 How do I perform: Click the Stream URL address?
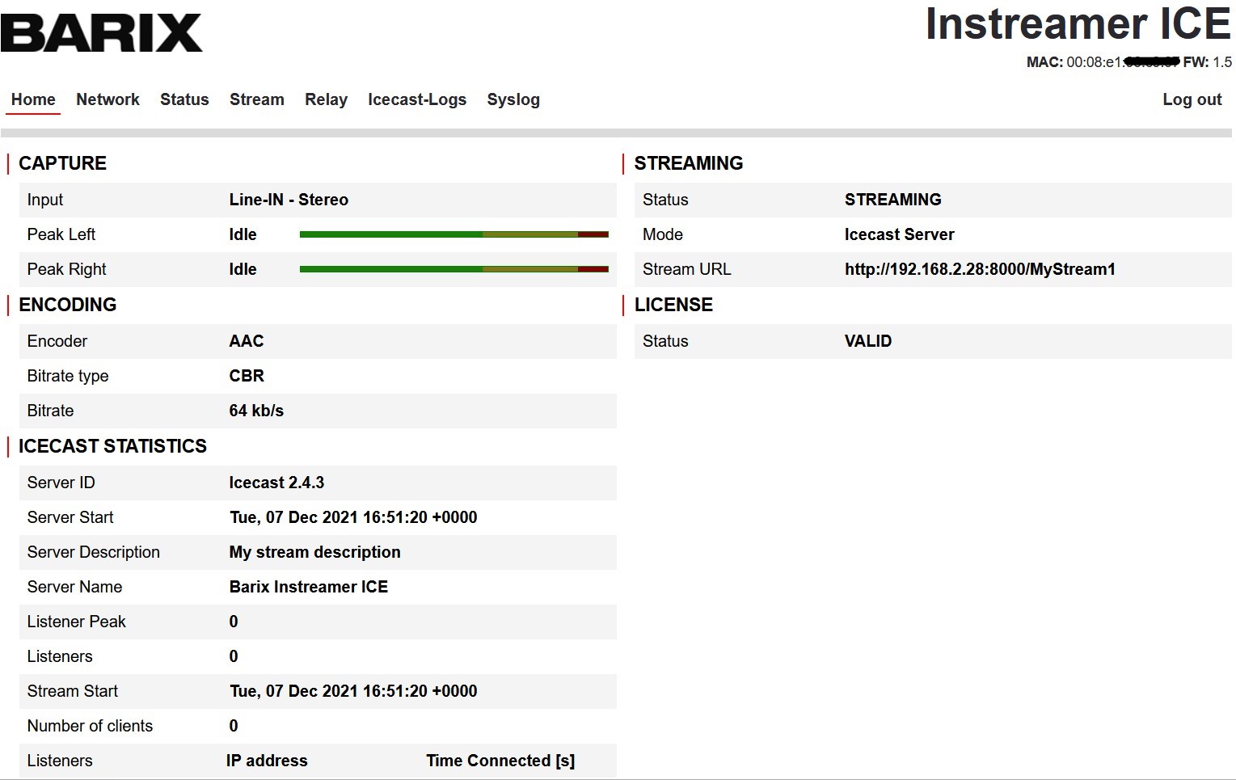coord(980,269)
